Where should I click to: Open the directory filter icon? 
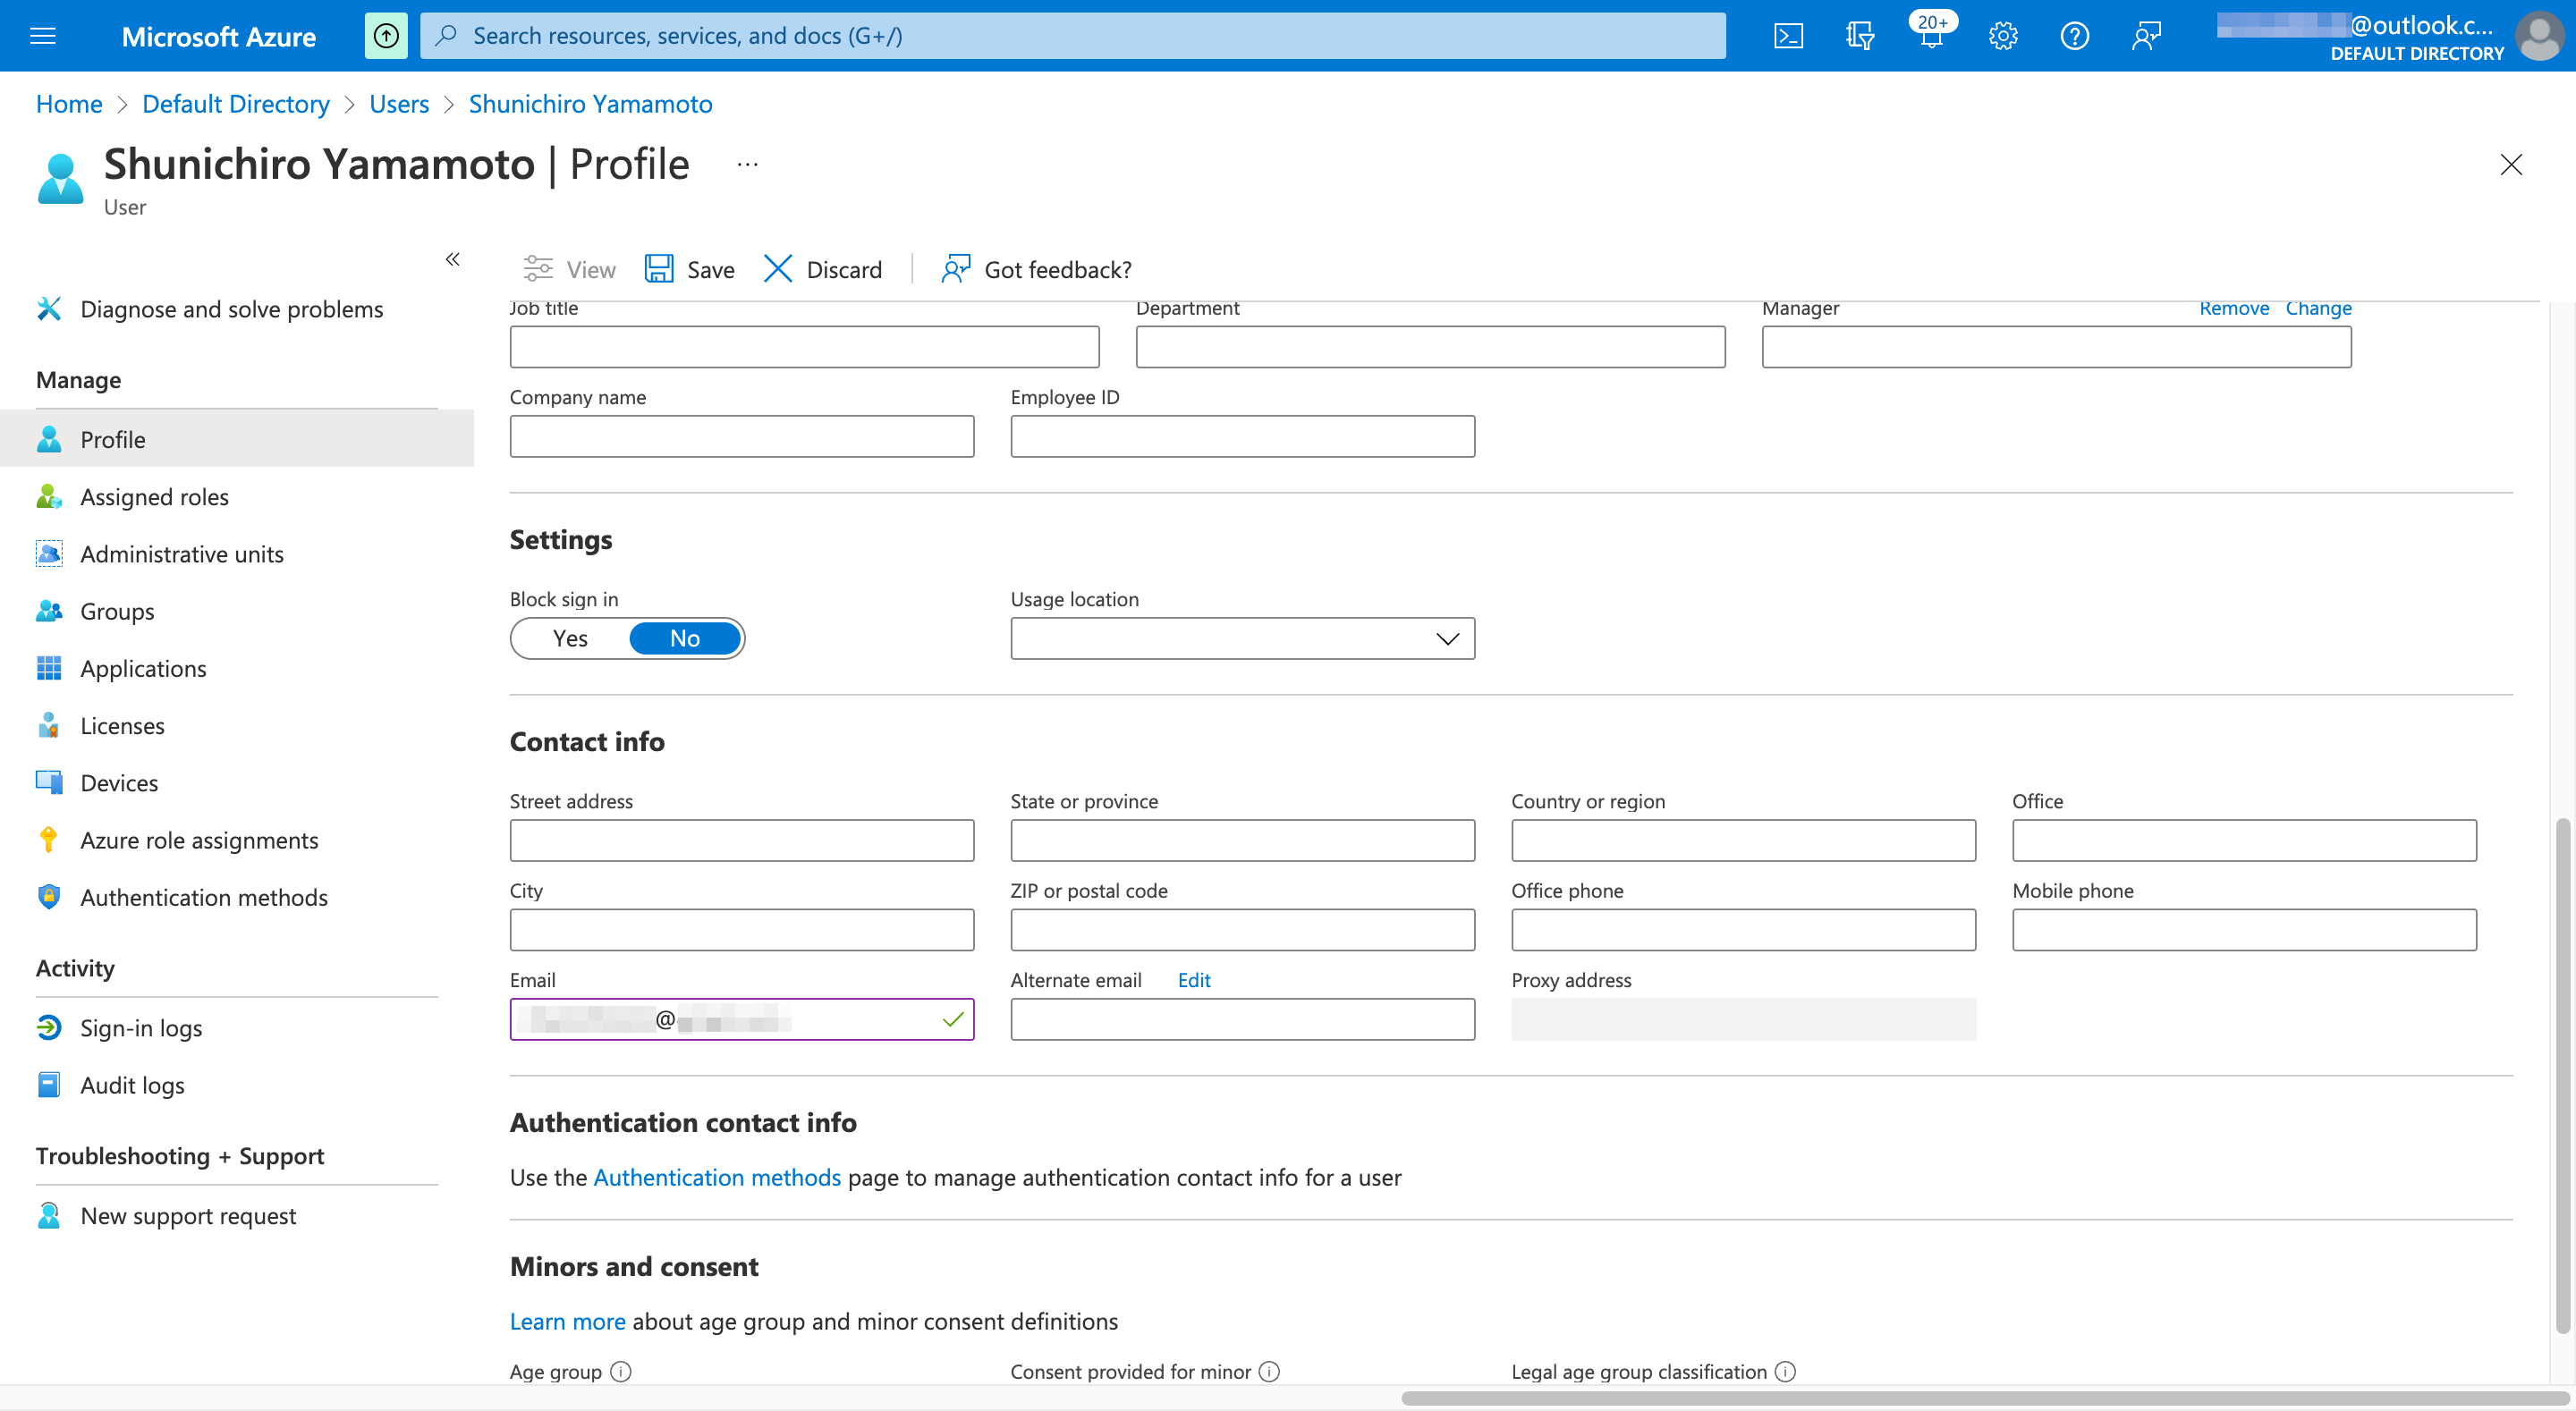(x=1860, y=35)
